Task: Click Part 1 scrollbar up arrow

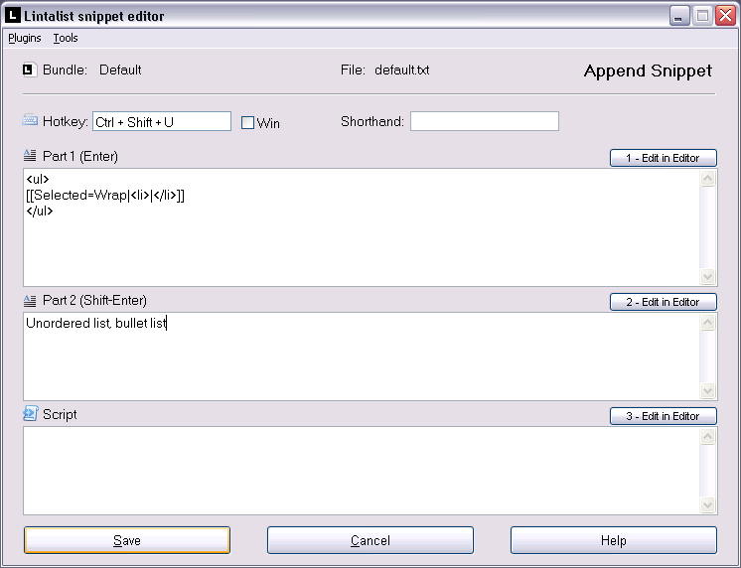Action: point(707,178)
